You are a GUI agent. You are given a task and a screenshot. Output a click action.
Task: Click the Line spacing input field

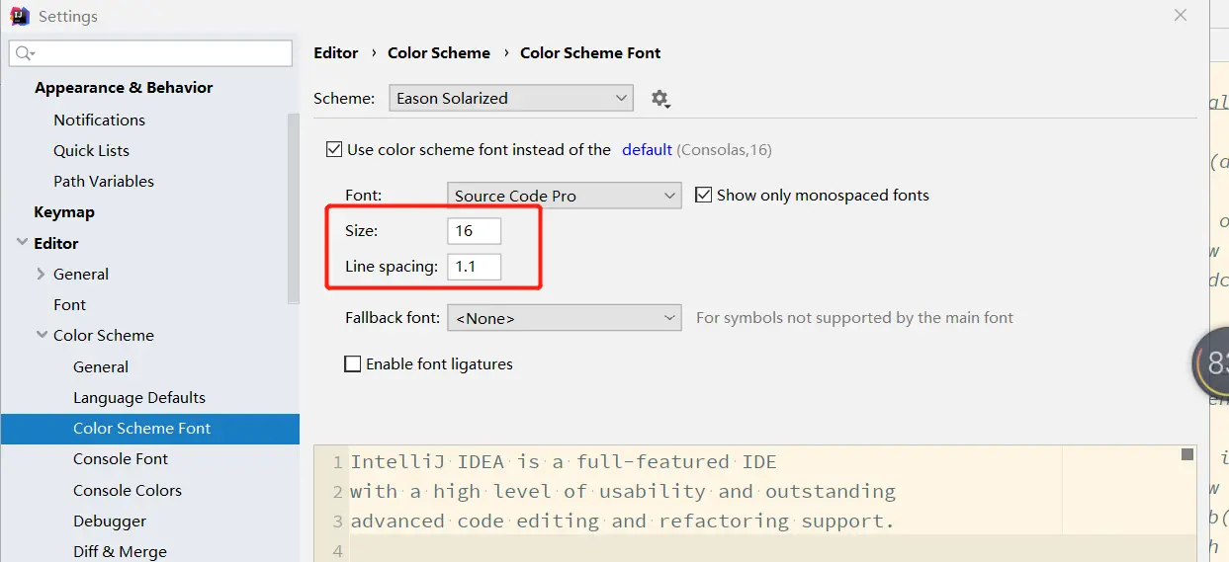tap(474, 267)
